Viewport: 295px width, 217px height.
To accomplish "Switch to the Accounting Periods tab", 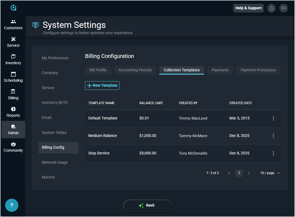I will [x=135, y=70].
